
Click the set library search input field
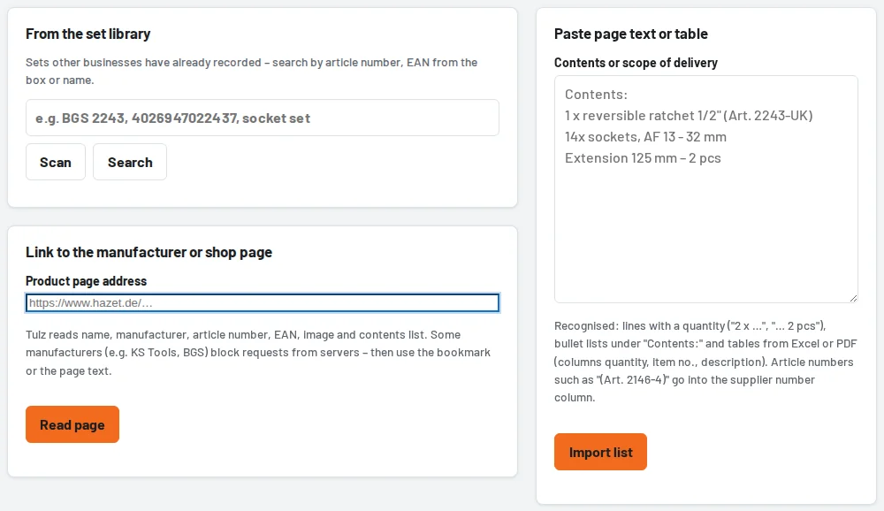tap(263, 118)
